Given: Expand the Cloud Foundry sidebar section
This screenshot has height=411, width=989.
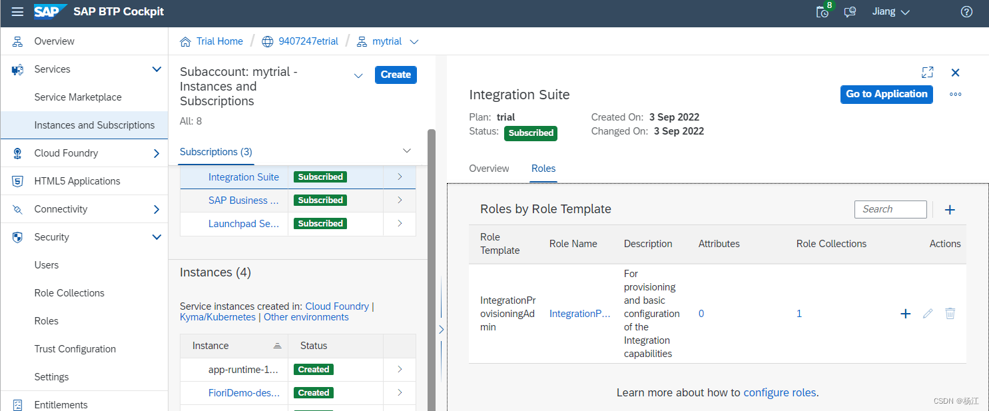Looking at the screenshot, I should coord(157,153).
